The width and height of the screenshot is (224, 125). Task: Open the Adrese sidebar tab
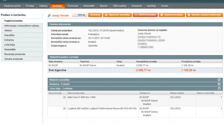pyautogui.click(x=22, y=30)
